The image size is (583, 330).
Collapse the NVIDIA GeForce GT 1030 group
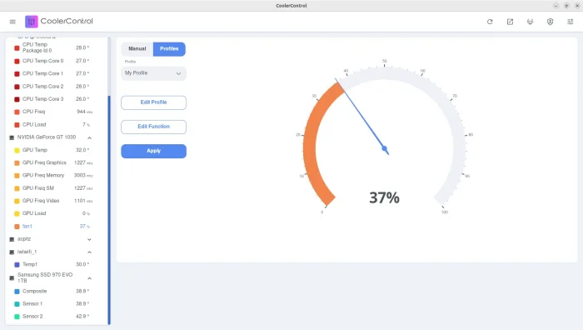coord(90,138)
